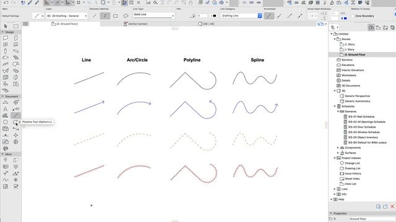
Task: Select the Marquee tool
Action: pyautogui.click(x=16, y=26)
